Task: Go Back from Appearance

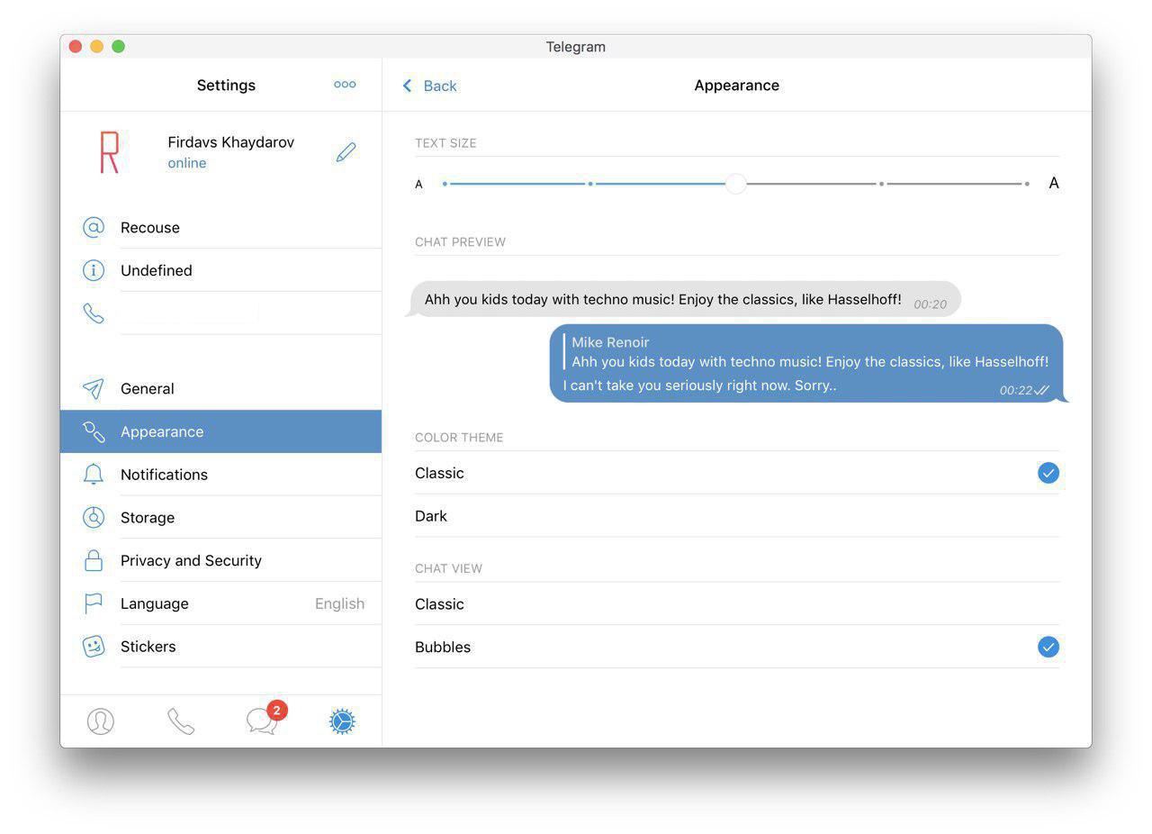Action: [x=429, y=86]
